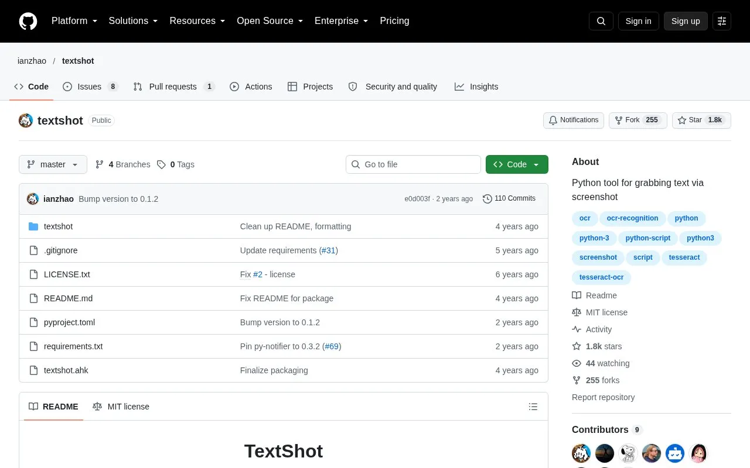Image resolution: width=750 pixels, height=468 pixels.
Task: Fork the textshot repository
Action: coord(637,121)
